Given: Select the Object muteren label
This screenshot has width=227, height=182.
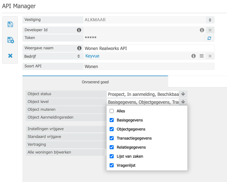Looking at the screenshot, I should tap(41, 110).
